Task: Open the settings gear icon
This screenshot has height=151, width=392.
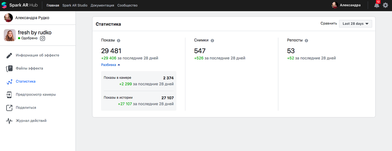Action: (385, 5)
